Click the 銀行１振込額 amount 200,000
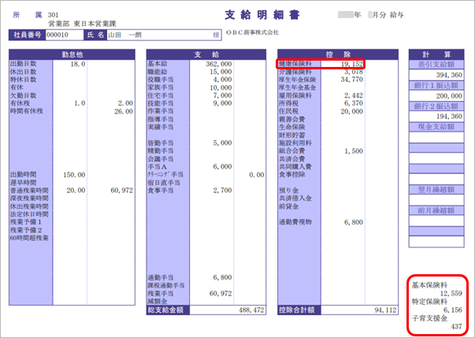The width and height of the screenshot is (475, 338). pos(449,96)
